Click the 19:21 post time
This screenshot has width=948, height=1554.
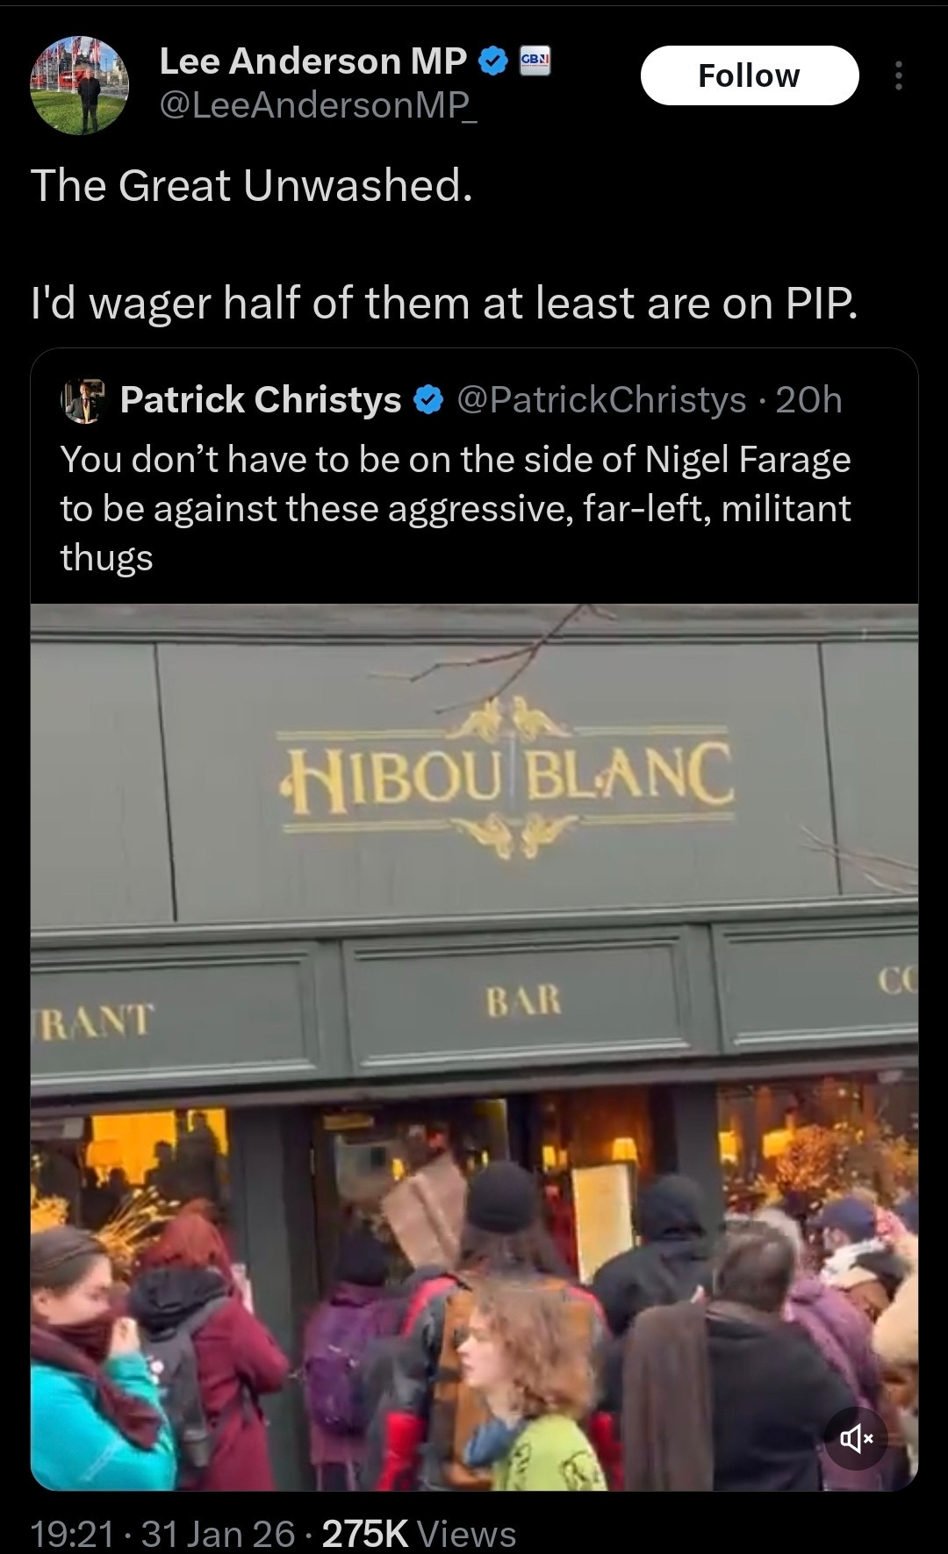tap(73, 1533)
